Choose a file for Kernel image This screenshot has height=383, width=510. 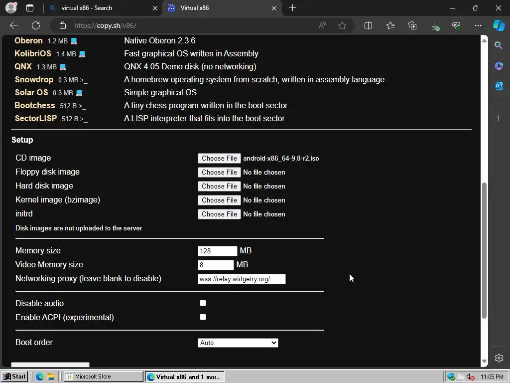click(219, 200)
